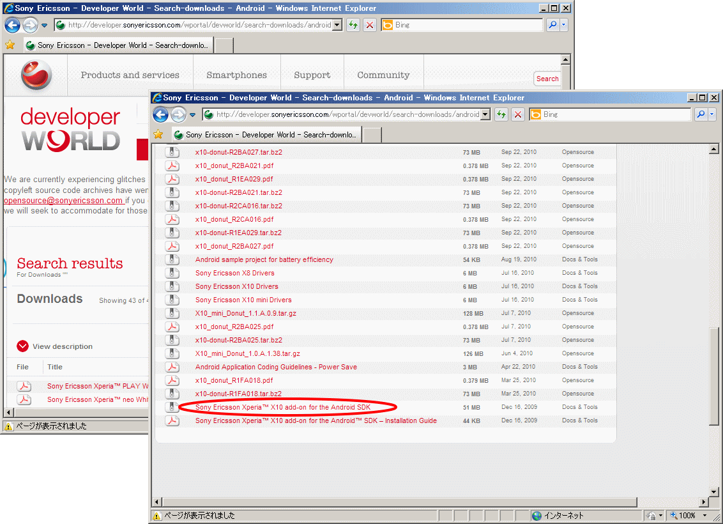Image resolution: width=723 pixels, height=524 pixels.
Task: Open the zoom level dropdown arrow
Action: point(704,516)
